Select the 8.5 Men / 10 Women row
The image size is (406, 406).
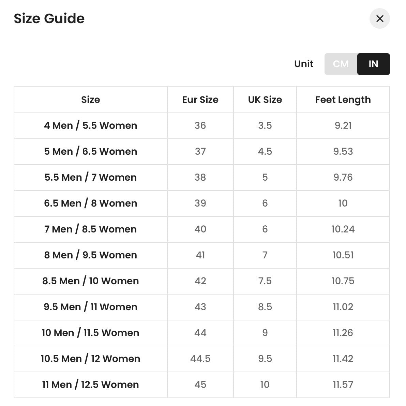[x=202, y=281]
